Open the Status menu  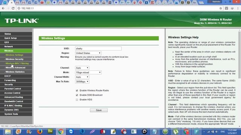click(16, 34)
